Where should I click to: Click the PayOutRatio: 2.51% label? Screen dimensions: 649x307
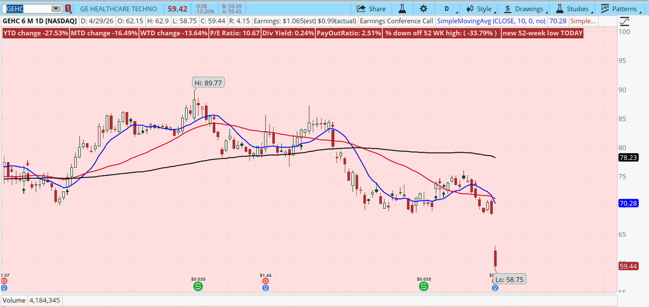click(348, 33)
